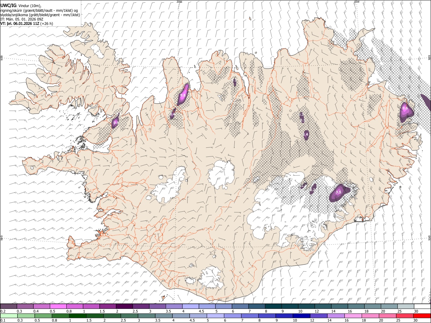This screenshot has height=323, width=431.
Task: Click the '0.8' label under the snow scale
Action: [x=69, y=311]
